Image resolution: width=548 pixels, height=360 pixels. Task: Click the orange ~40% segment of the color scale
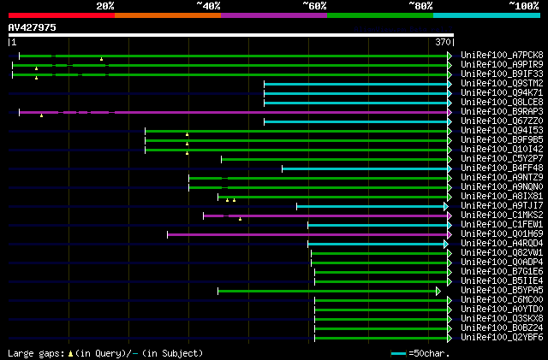point(168,15)
